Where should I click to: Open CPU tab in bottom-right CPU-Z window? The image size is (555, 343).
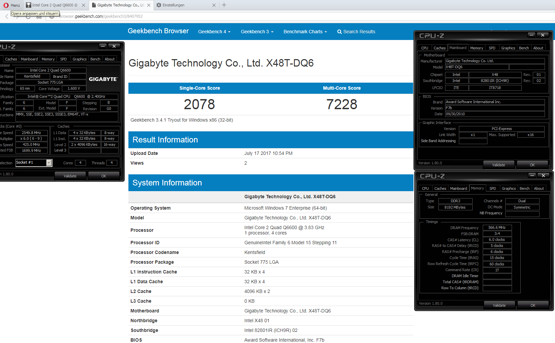425,188
